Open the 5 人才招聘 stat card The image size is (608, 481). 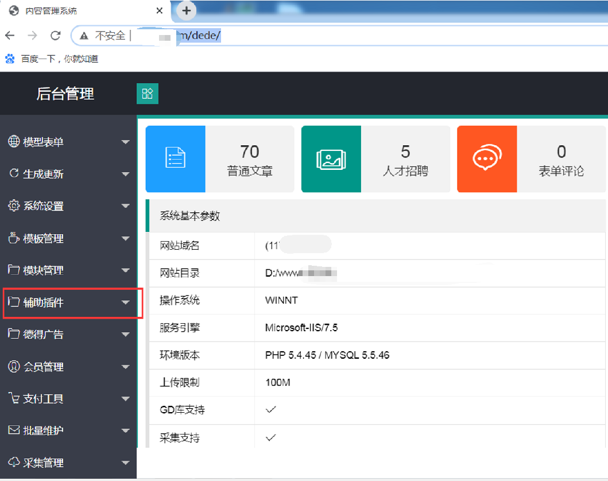click(x=375, y=159)
